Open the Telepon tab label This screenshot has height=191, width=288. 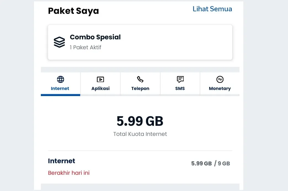(140, 88)
